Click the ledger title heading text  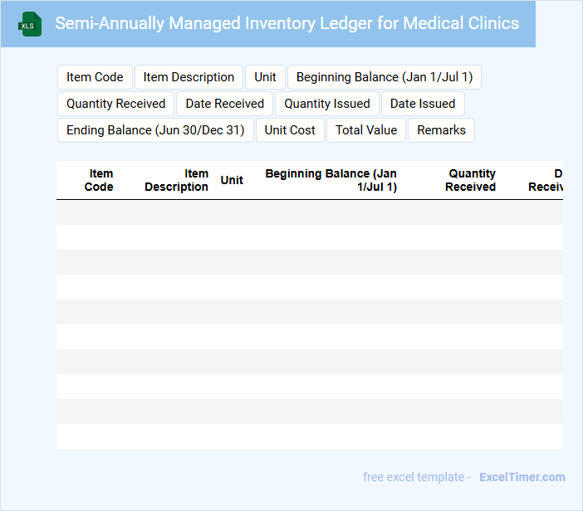point(287,23)
